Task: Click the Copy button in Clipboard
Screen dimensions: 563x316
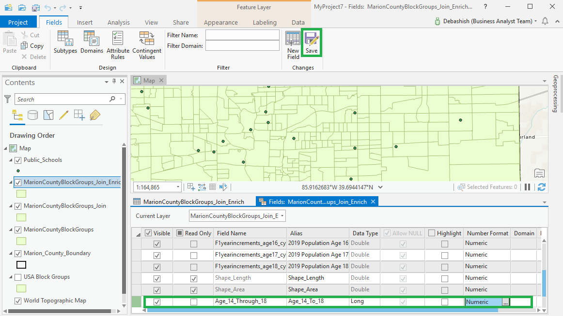Action: tap(33, 46)
